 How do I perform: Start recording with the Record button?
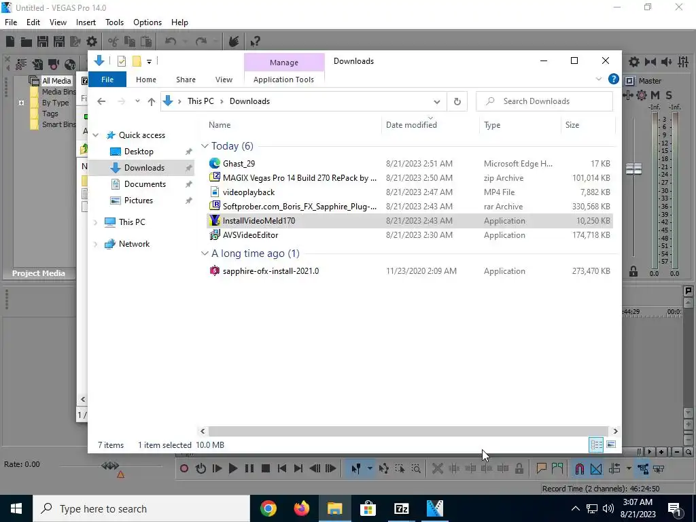click(x=184, y=468)
